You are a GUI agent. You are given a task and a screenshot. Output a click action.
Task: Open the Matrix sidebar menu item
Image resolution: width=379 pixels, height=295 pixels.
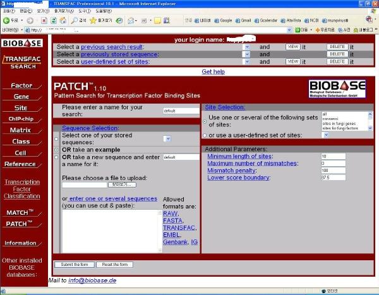(x=21, y=130)
